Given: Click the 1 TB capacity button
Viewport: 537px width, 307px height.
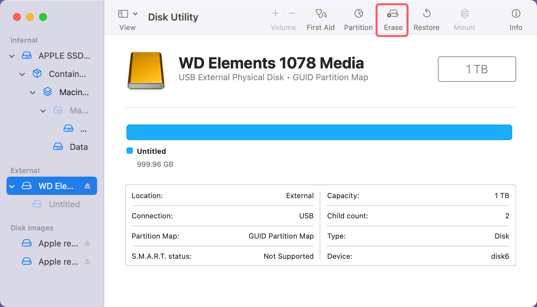Looking at the screenshot, I should point(477,69).
